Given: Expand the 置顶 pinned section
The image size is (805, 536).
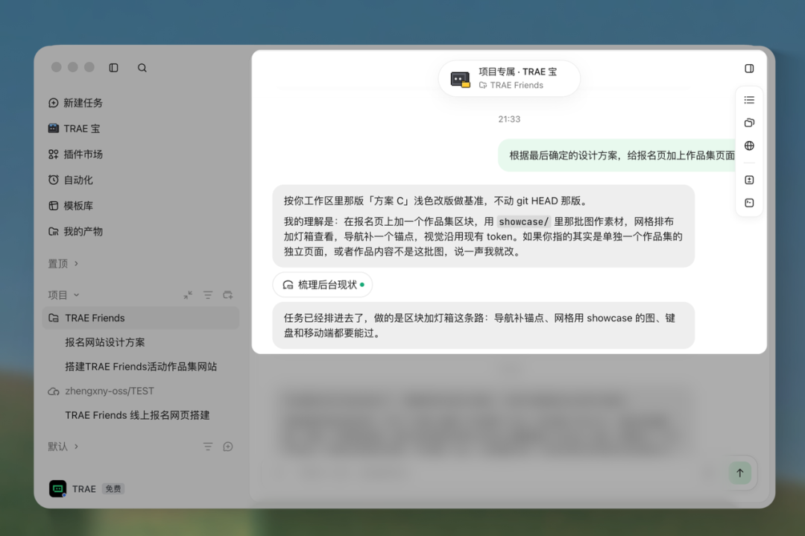Looking at the screenshot, I should point(63,263).
